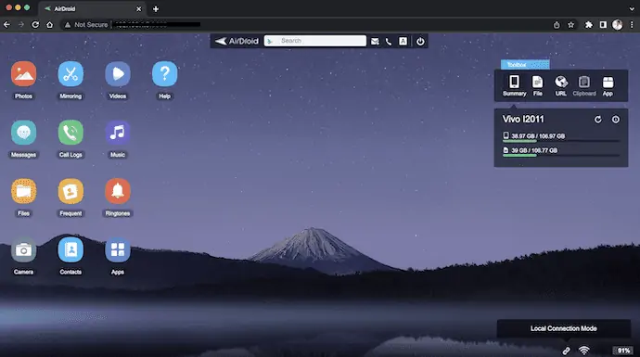The image size is (640, 357).
Task: Select the File toolbox item
Action: 538,85
